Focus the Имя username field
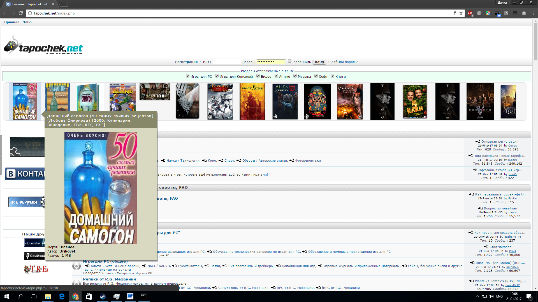The image size is (538, 302). (226, 62)
